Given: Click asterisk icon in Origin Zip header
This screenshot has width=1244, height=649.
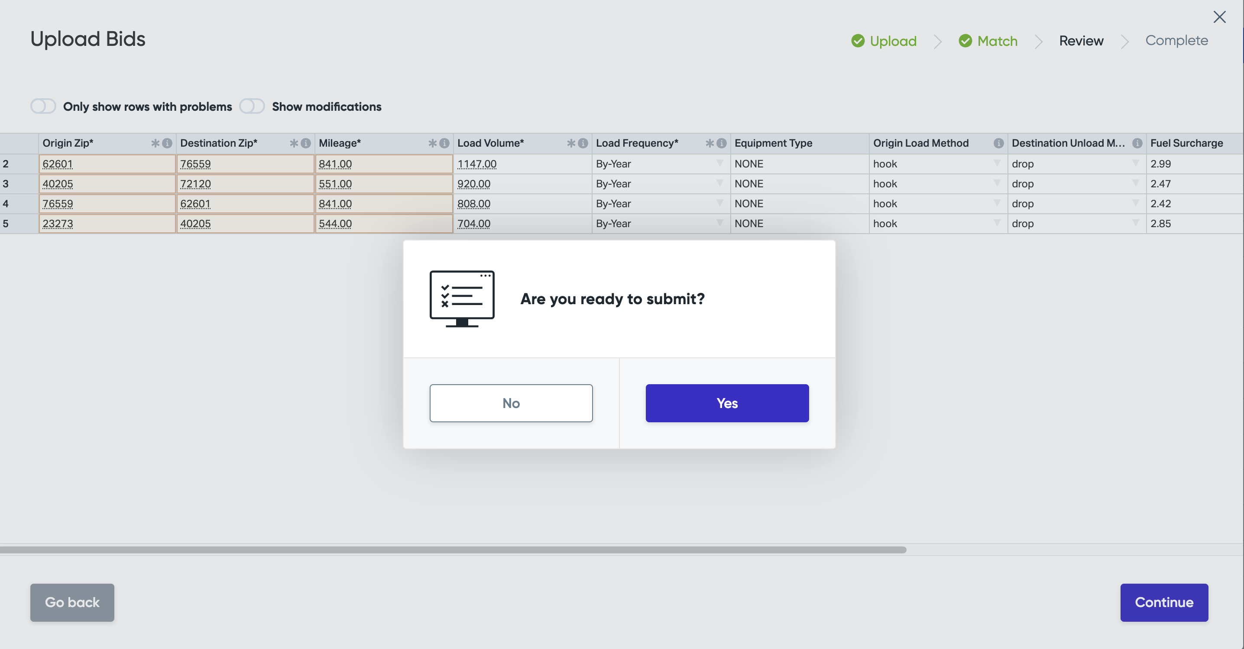Looking at the screenshot, I should [x=155, y=143].
